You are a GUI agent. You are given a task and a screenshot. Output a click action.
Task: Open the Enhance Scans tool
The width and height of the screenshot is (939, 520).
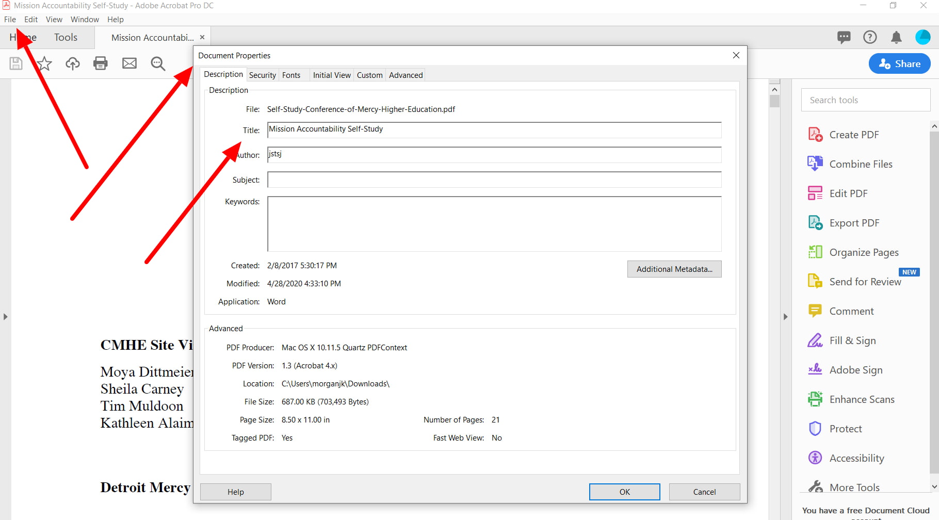point(851,399)
